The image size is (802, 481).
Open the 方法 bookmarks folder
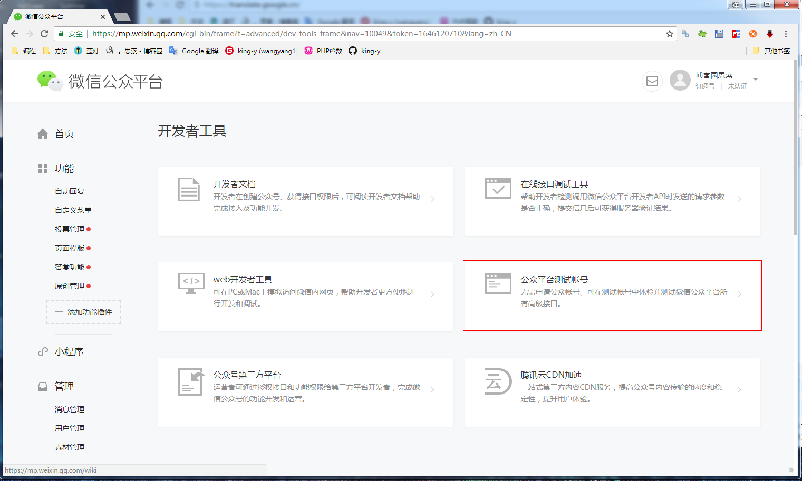[x=55, y=51]
